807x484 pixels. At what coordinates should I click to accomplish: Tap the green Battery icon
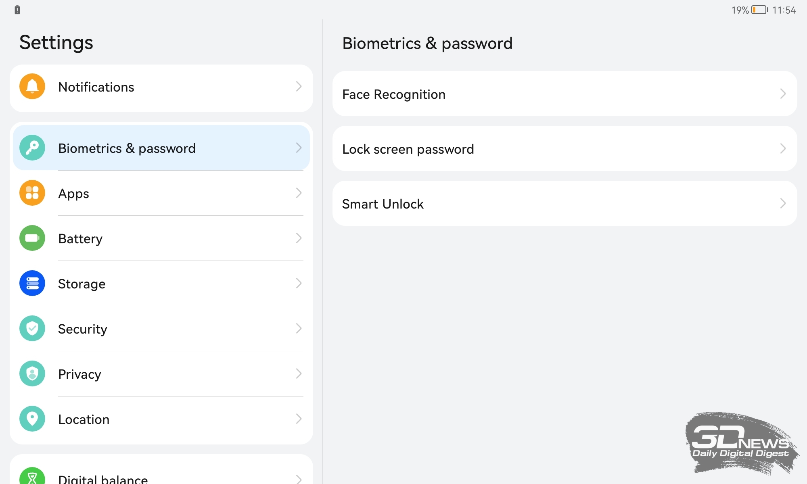[x=32, y=238]
